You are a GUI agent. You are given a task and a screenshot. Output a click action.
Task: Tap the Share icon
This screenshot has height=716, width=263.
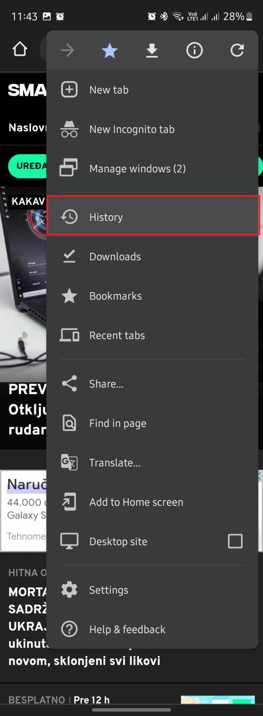(69, 383)
